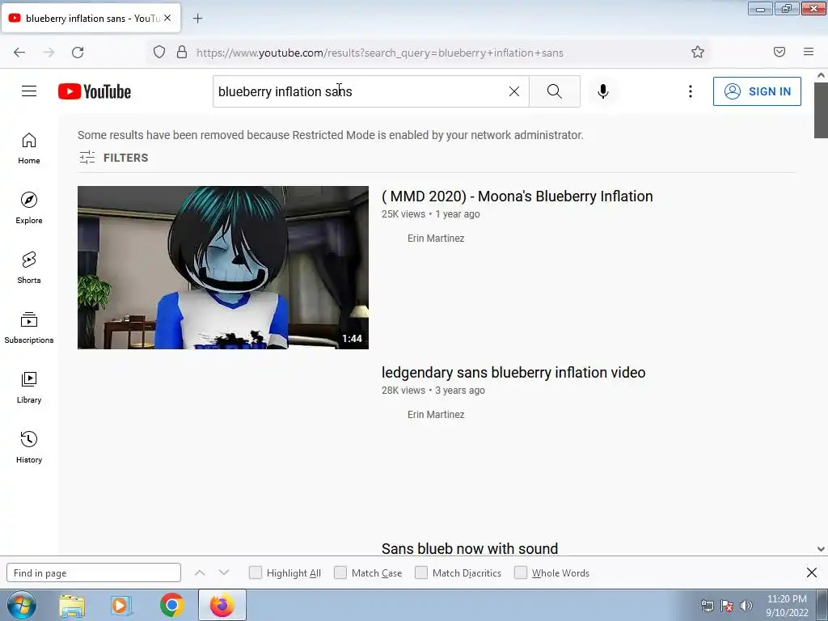Screen dimensions: 828x621
Task: Click the Action Center flag icon
Action: 727,606
